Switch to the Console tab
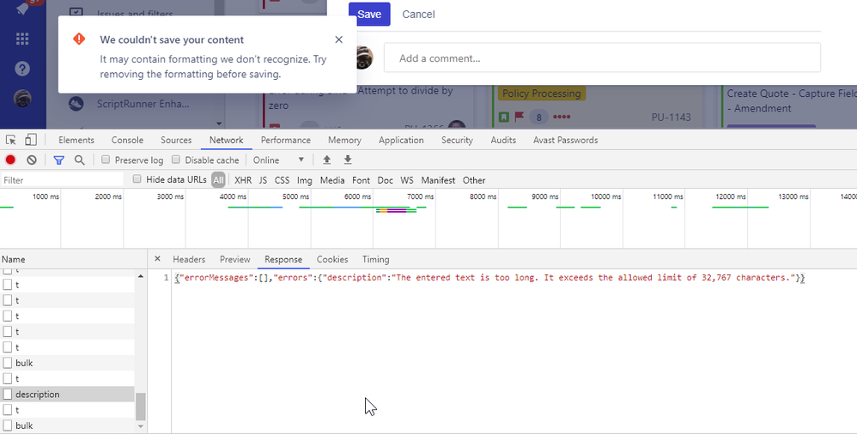The height and width of the screenshot is (434, 857). pyautogui.click(x=127, y=140)
